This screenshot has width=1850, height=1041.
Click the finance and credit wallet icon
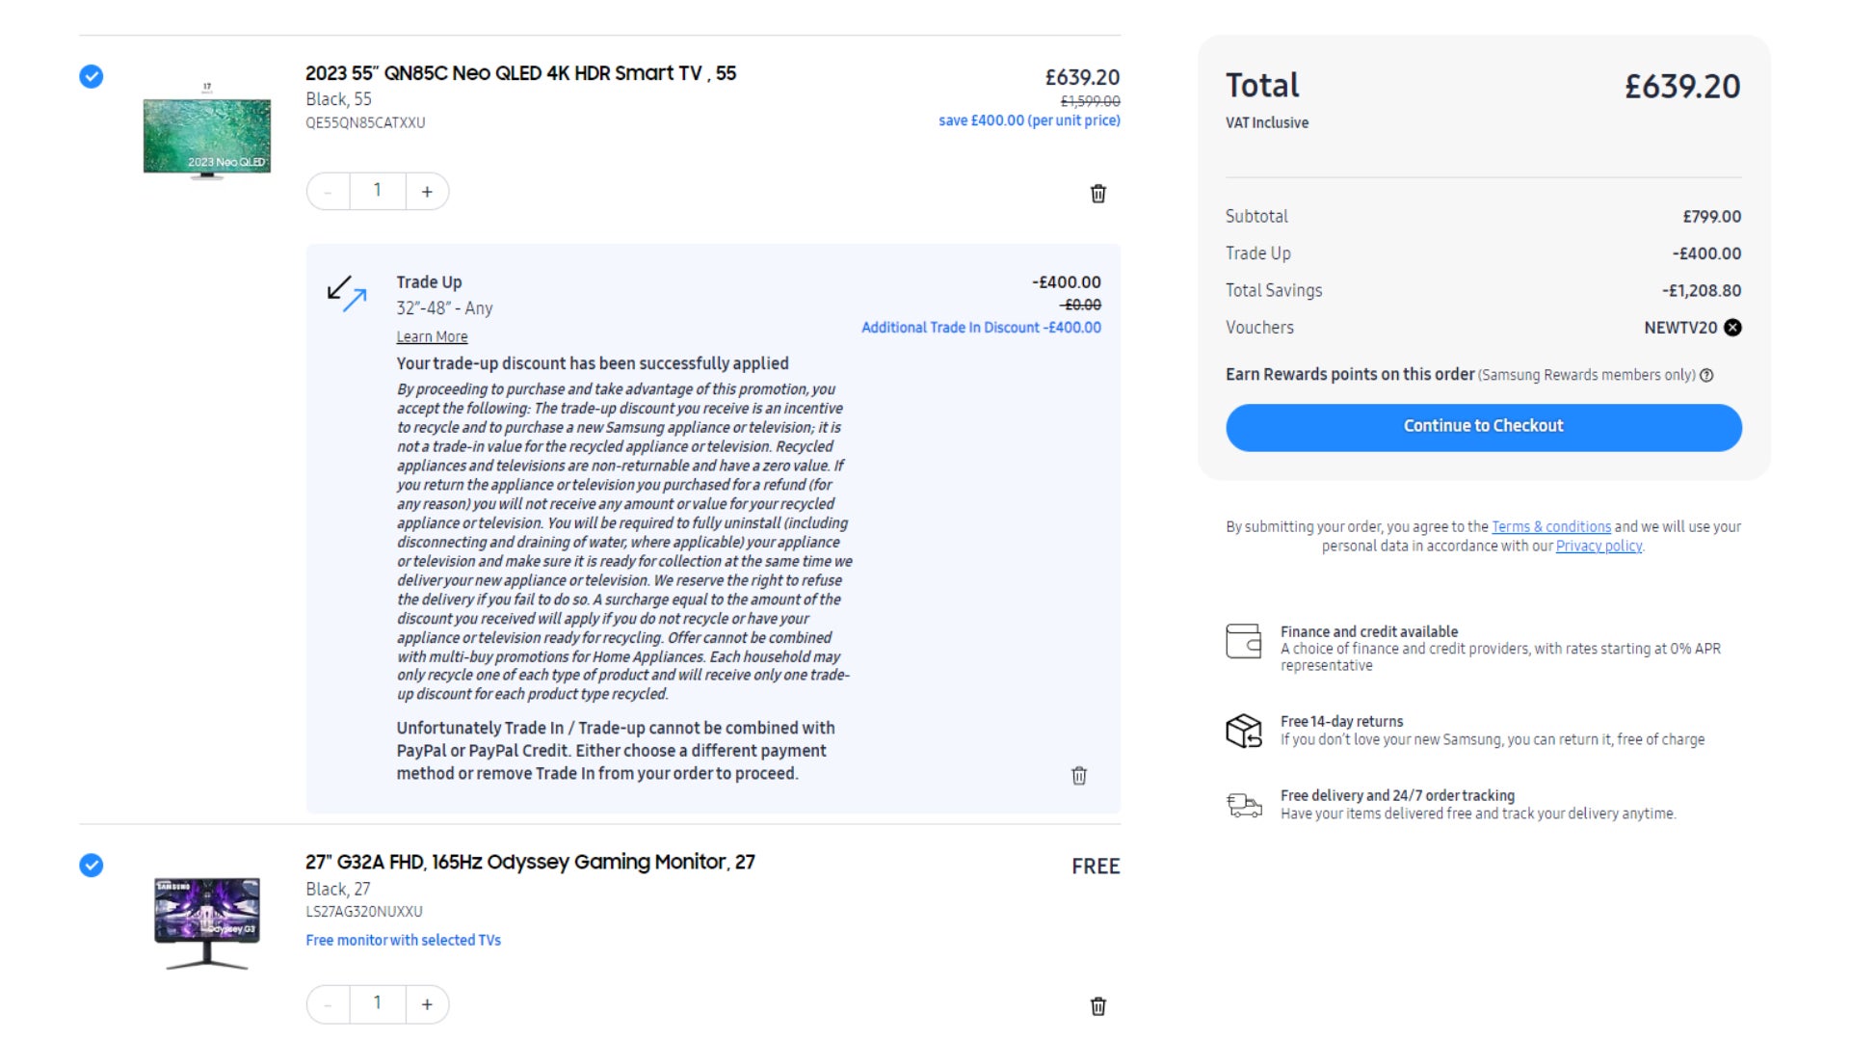pyautogui.click(x=1243, y=641)
